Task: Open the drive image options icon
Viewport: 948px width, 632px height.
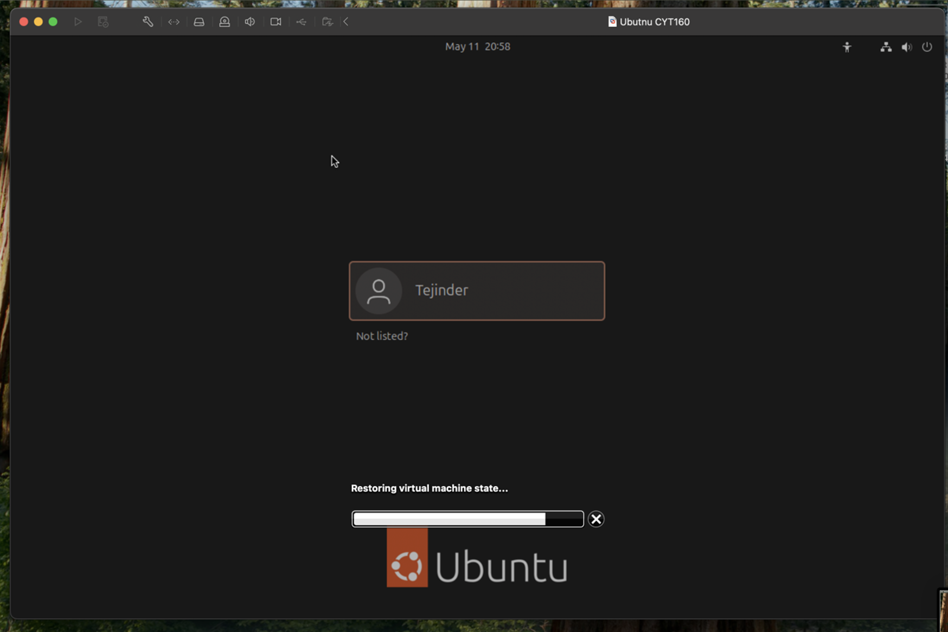Action: point(199,22)
